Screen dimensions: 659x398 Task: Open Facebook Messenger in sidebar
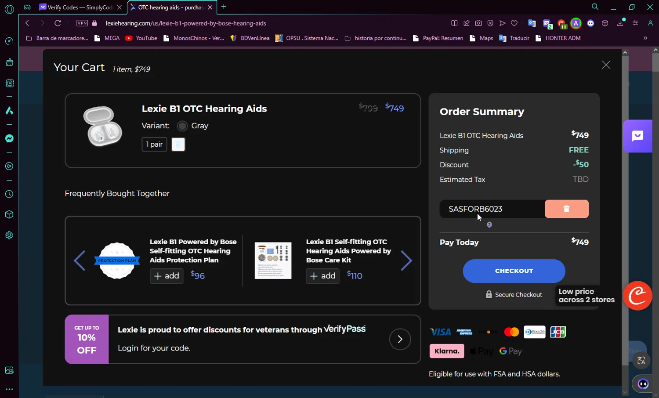[x=9, y=138]
